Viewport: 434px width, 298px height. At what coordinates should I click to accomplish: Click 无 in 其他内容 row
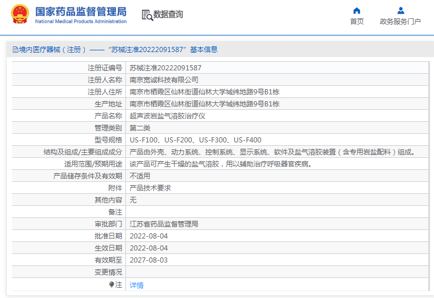coord(133,200)
